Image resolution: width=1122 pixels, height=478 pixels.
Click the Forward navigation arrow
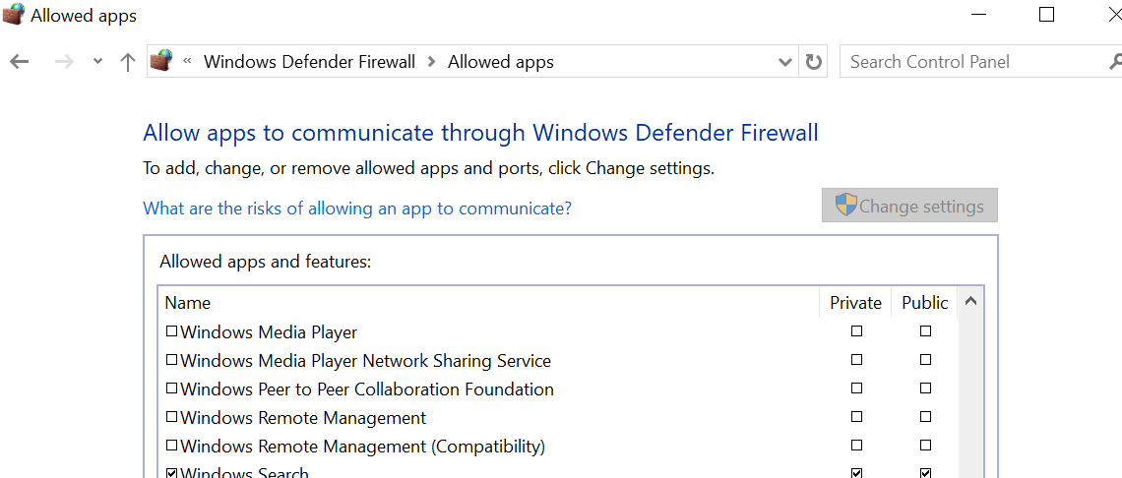pos(64,62)
